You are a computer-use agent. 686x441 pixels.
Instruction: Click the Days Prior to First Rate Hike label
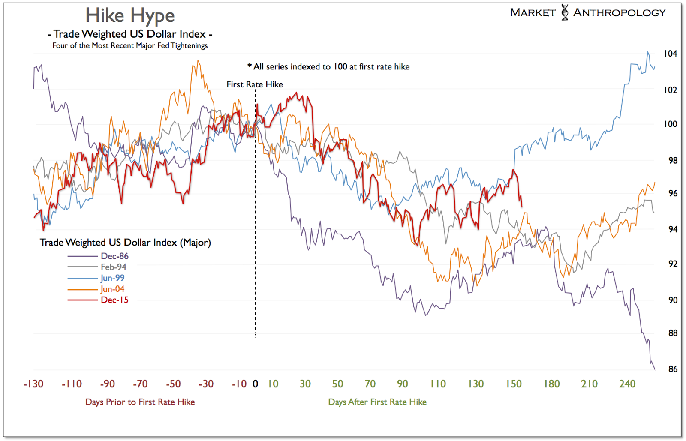click(140, 402)
